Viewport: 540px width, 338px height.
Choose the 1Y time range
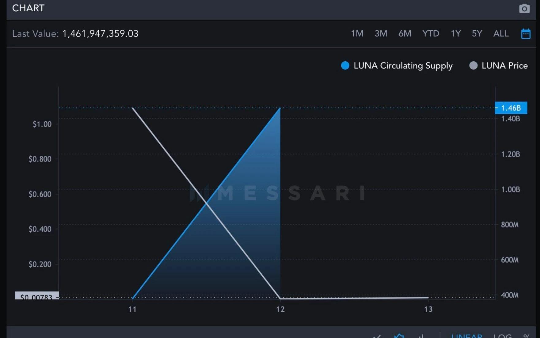click(456, 33)
